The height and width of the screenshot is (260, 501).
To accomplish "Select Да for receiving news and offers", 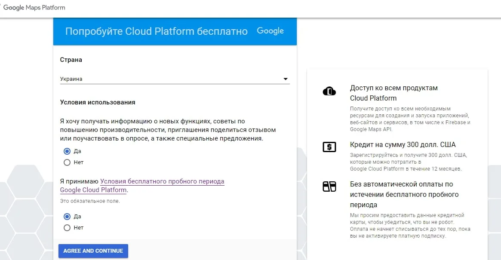I will tap(67, 151).
